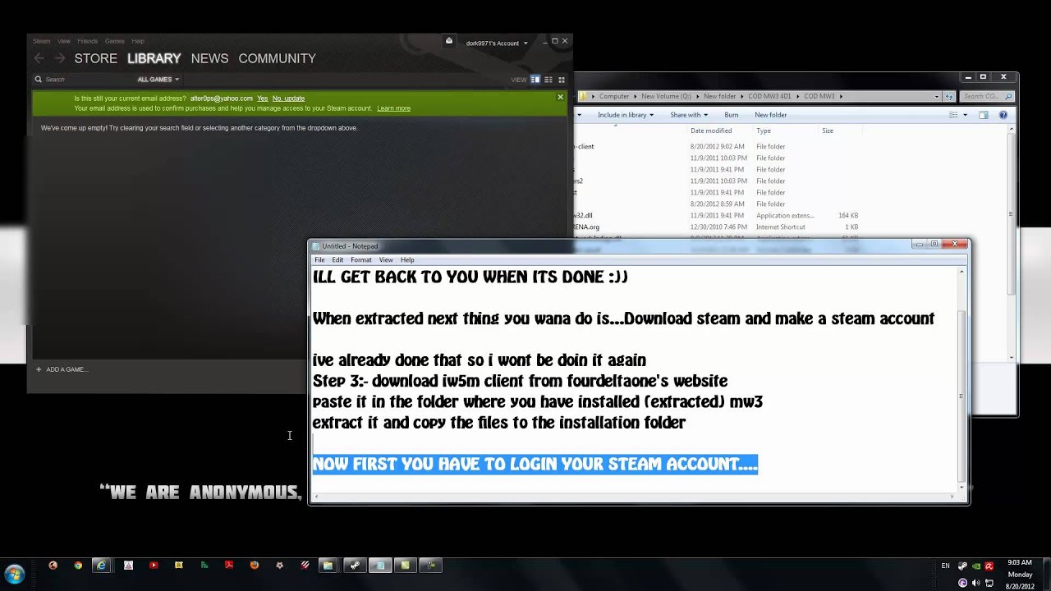Open the Steam inbox envelope icon
Screen dimensions: 1051x591
(448, 41)
